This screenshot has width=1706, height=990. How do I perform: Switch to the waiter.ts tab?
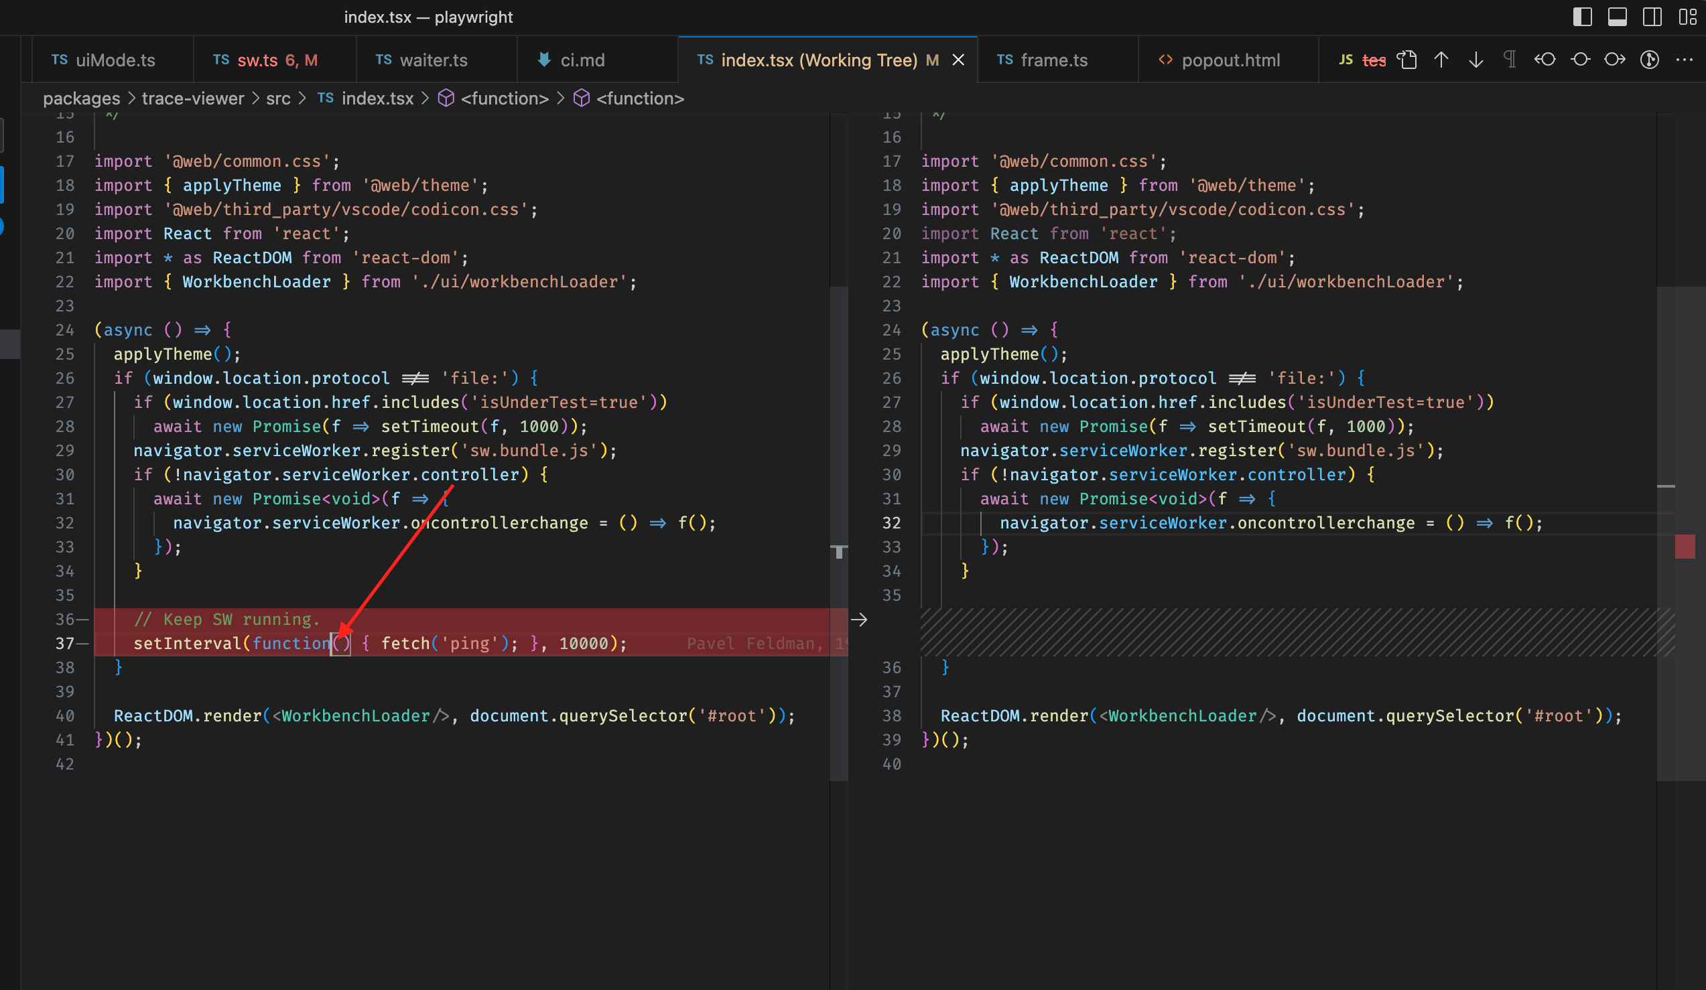[x=437, y=60]
